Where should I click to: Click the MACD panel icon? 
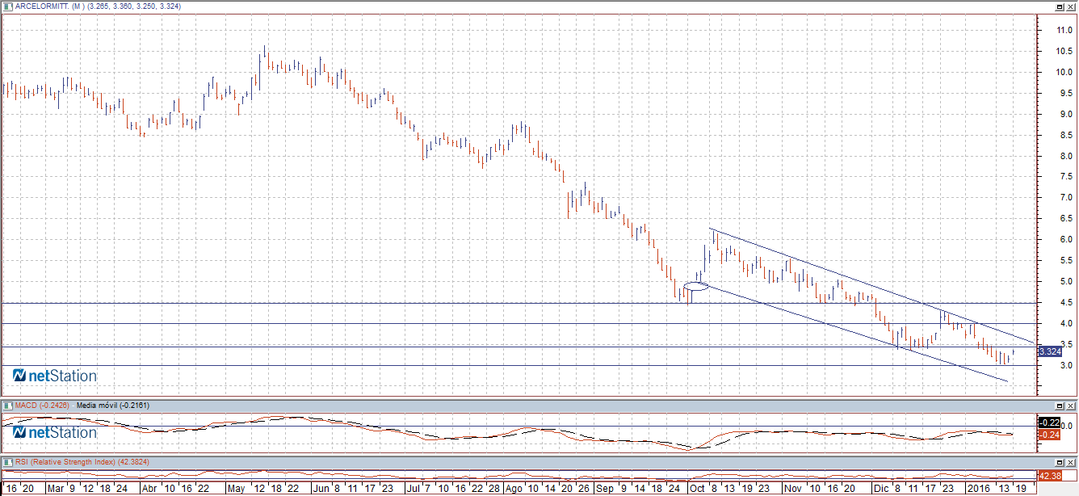point(7,405)
